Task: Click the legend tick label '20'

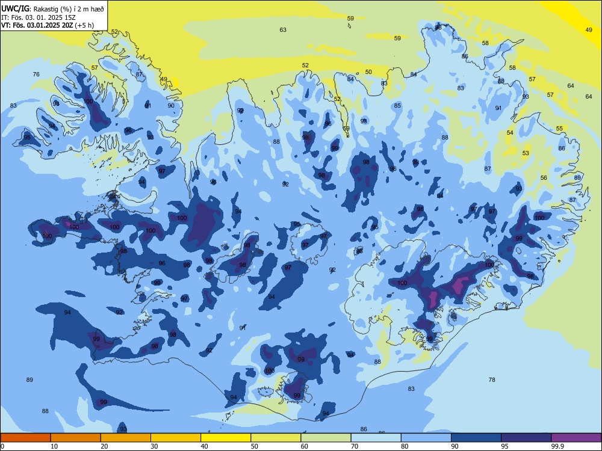Action: (104, 446)
